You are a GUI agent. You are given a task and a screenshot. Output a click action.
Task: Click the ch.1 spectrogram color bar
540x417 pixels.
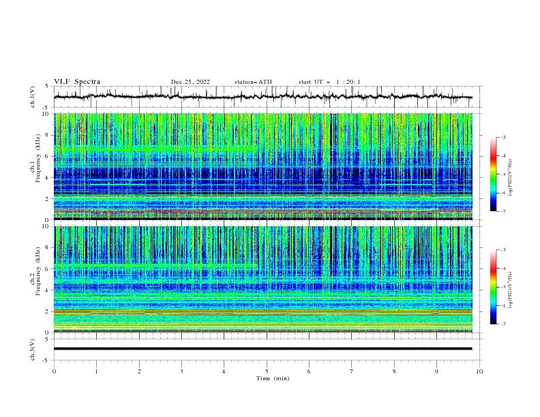tap(493, 174)
